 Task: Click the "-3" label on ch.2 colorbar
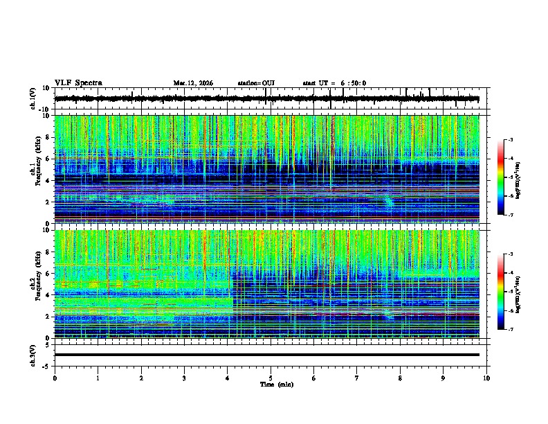tap(510, 254)
